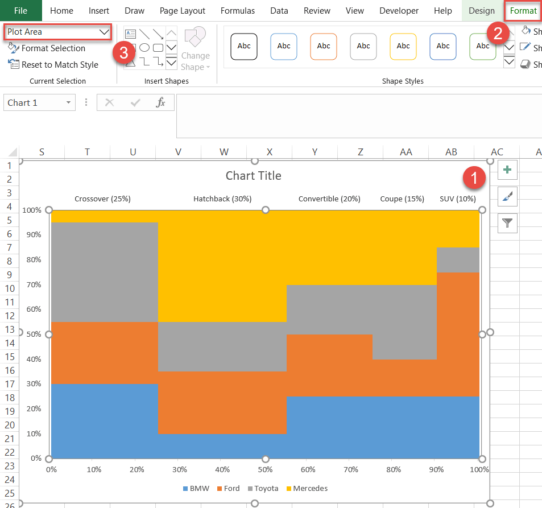Click the Enter checkmark formula icon
The width and height of the screenshot is (542, 508).
(135, 102)
